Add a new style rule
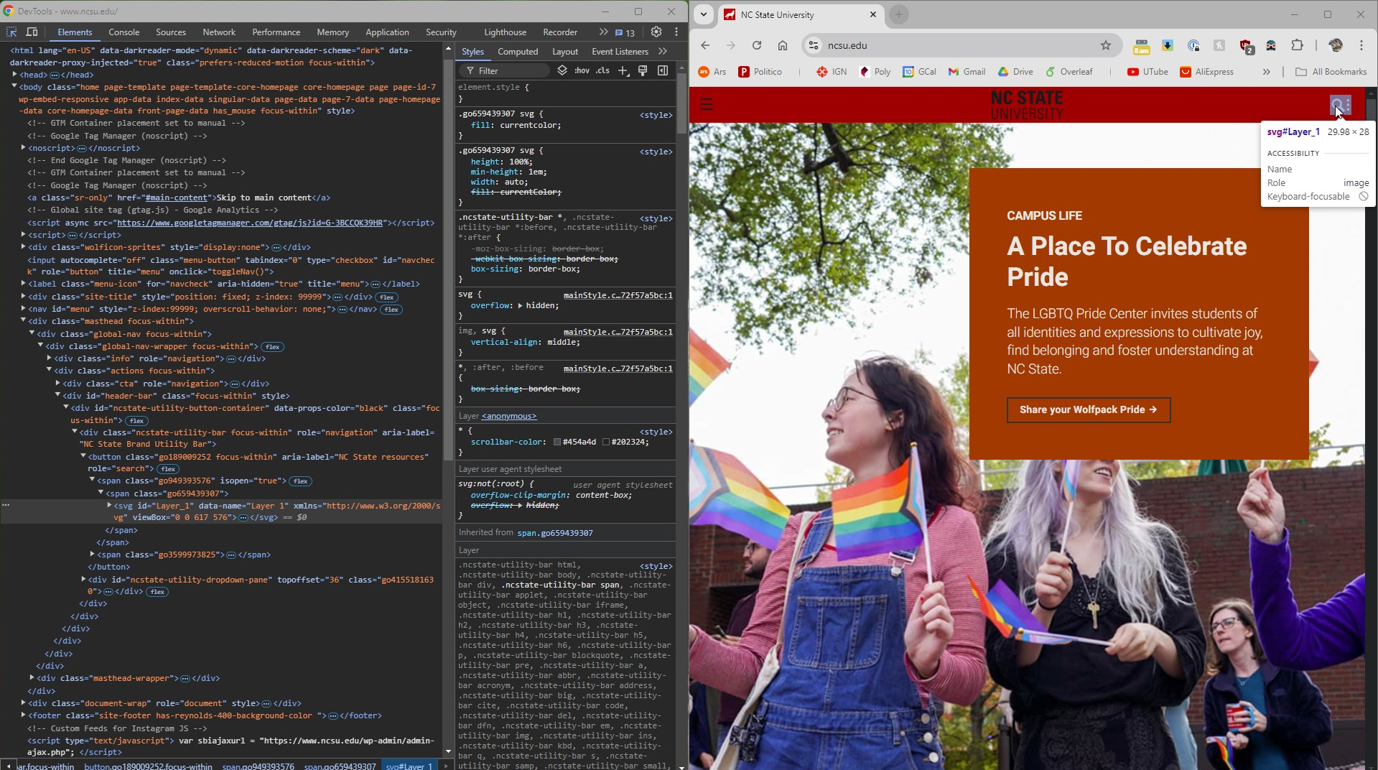The image size is (1378, 770). [x=623, y=70]
